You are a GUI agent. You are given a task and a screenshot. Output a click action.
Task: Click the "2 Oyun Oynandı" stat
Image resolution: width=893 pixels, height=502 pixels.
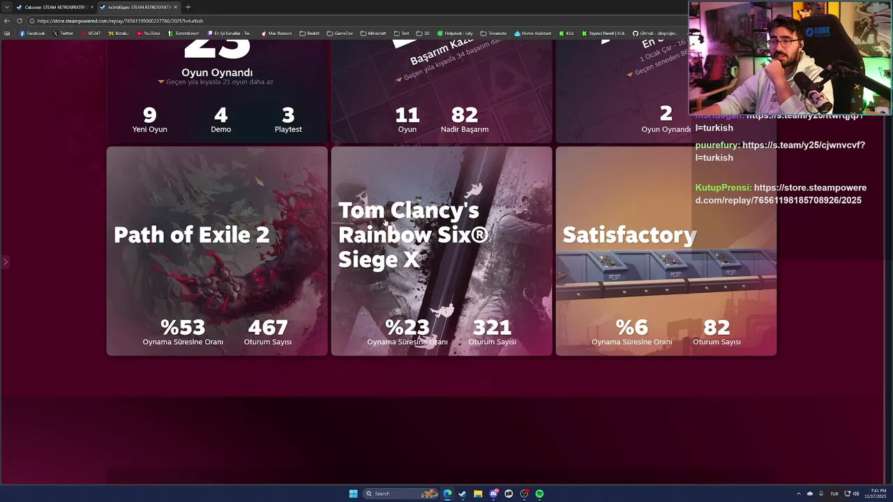coord(666,119)
